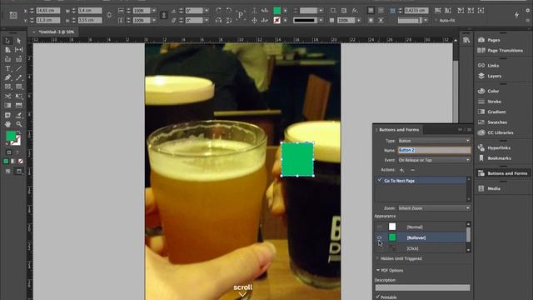Select the Pen tool
This screenshot has height=300, width=533.
coord(7,77)
